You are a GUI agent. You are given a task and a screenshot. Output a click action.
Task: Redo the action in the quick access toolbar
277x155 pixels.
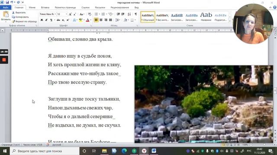(x=18, y=3)
